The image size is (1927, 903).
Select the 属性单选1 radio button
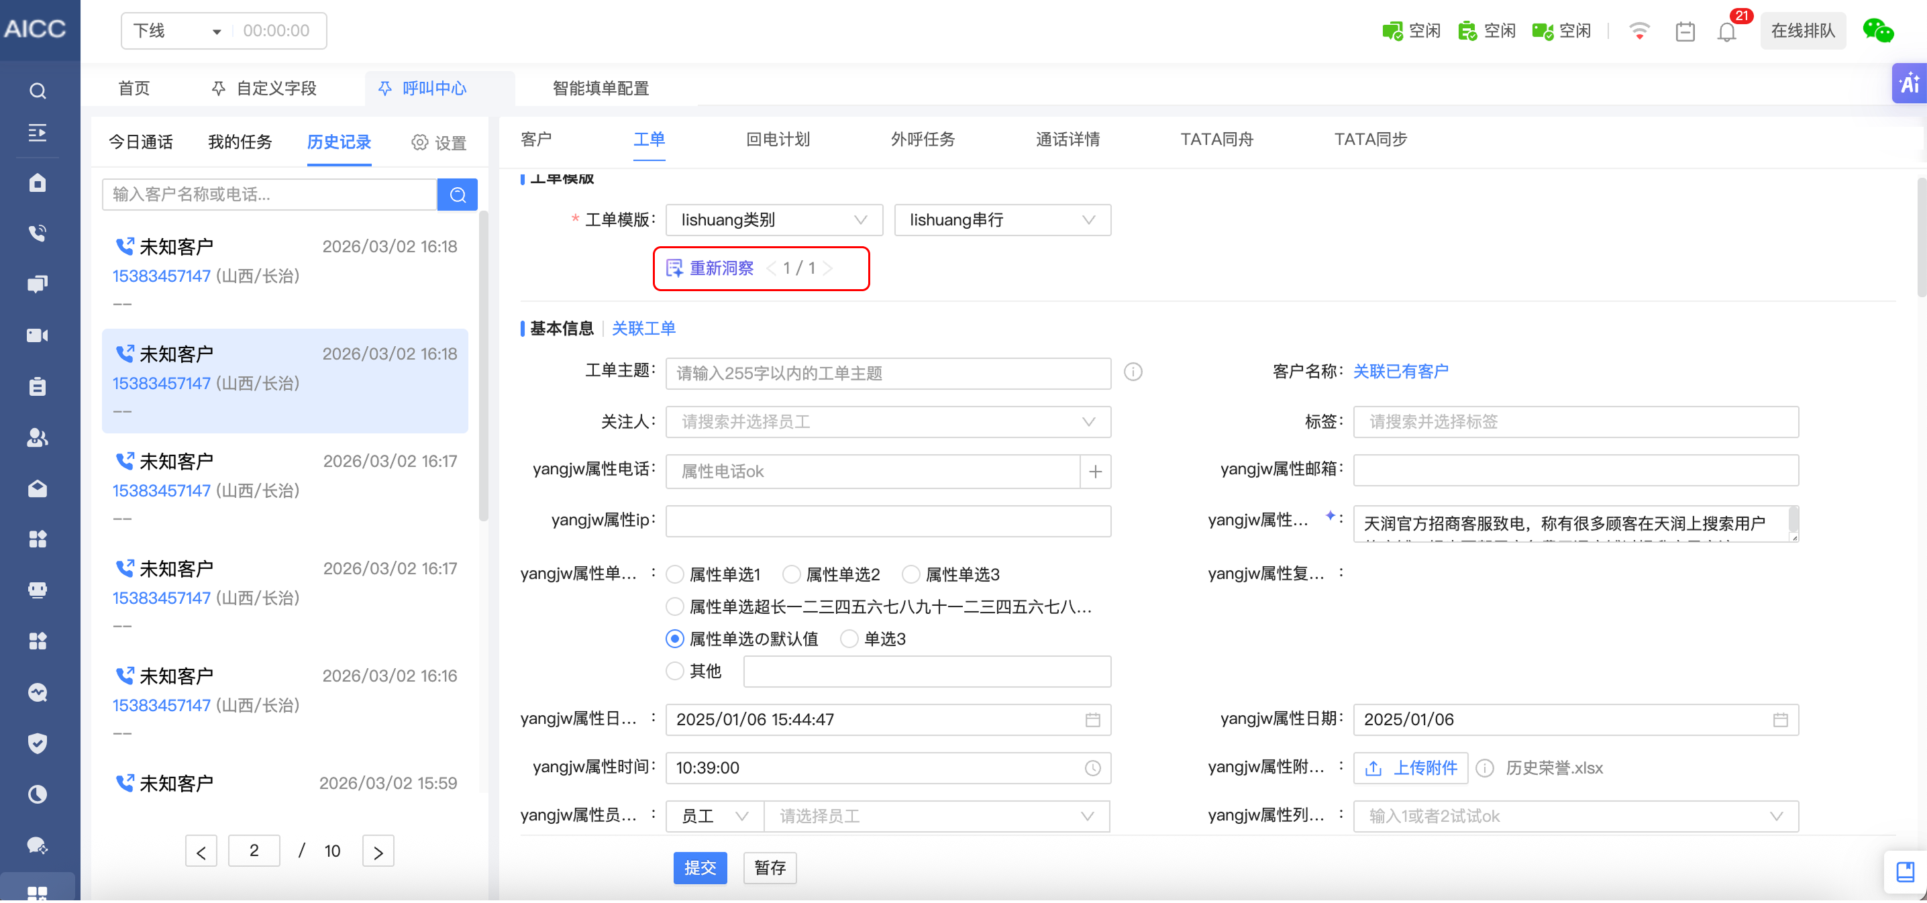coord(675,574)
